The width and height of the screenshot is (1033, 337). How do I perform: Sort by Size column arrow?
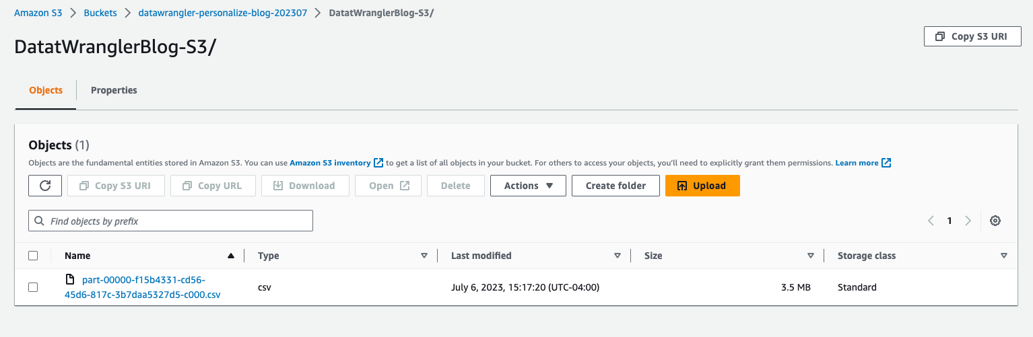tap(811, 256)
